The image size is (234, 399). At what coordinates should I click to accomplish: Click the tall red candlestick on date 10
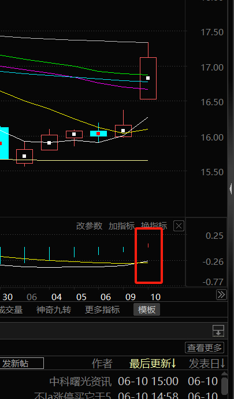click(x=148, y=78)
